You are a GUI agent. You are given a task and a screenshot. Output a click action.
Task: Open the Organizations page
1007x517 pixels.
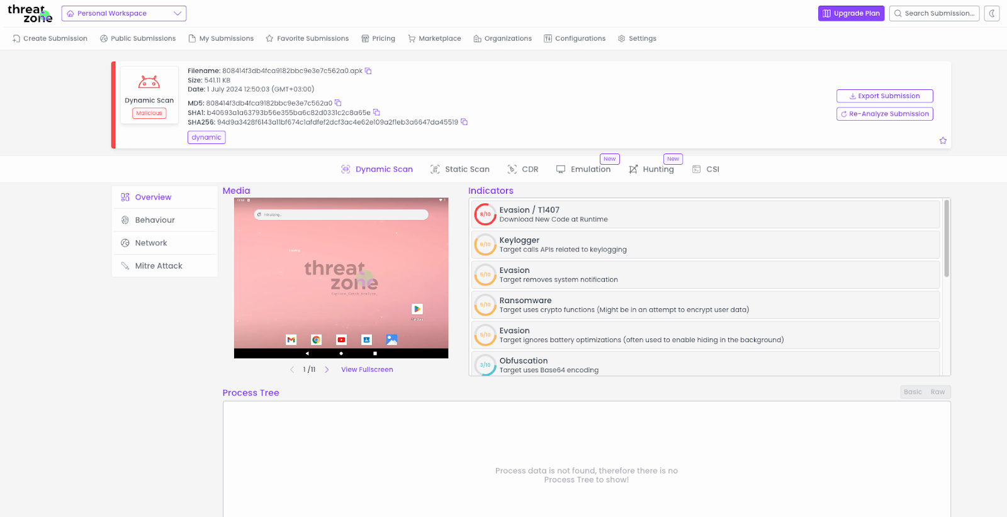(502, 38)
